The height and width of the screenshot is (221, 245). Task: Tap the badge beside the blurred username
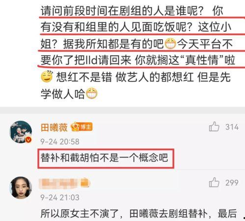85,182
